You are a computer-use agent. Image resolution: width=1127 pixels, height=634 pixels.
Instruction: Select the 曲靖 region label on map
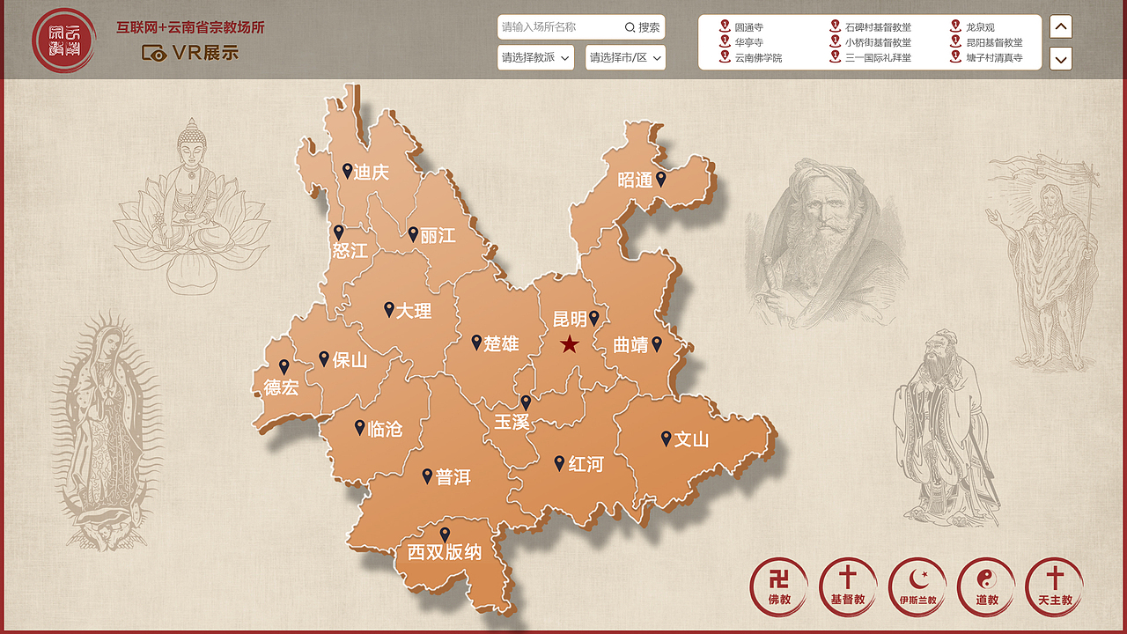pos(630,345)
